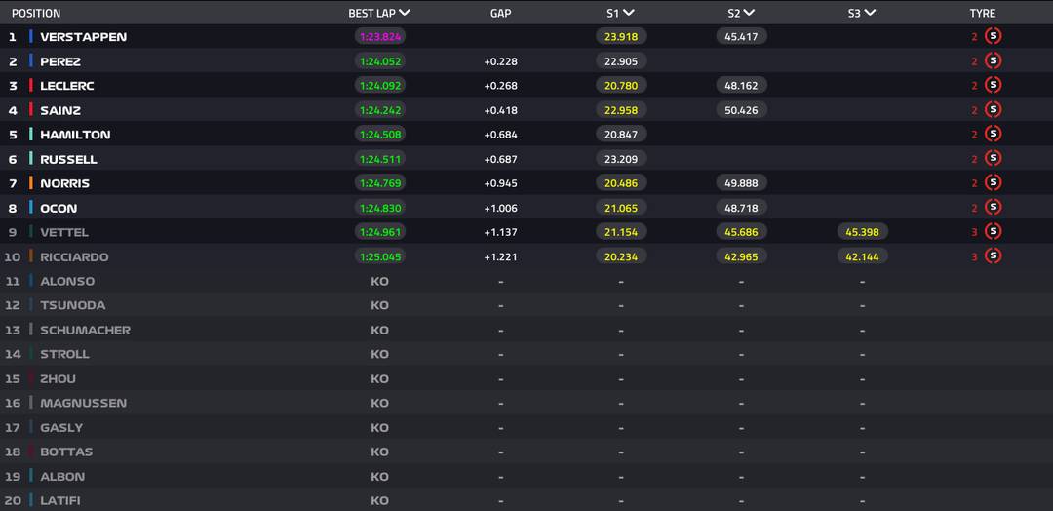
Task: Click Ricciardo's 1:25.045 best lap
Action: point(380,256)
